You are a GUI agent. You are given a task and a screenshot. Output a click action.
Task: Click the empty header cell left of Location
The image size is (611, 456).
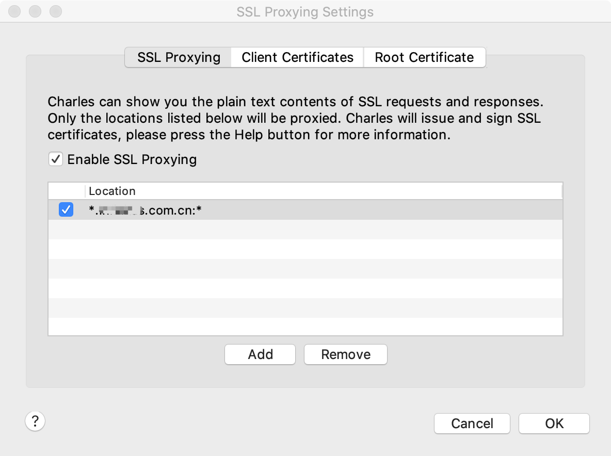point(66,191)
